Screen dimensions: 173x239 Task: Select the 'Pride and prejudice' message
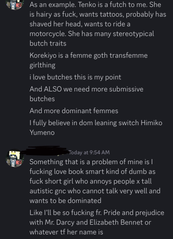[x=97, y=222]
